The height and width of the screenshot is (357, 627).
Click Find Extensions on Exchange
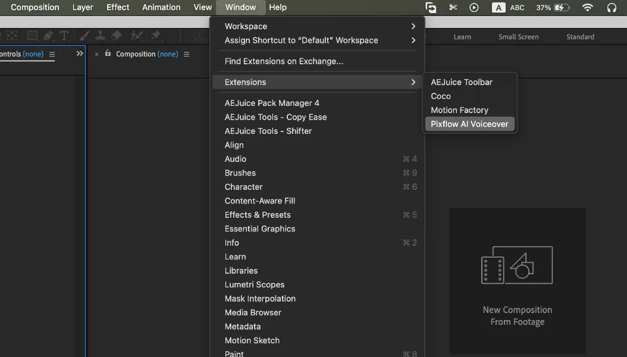[x=284, y=61]
